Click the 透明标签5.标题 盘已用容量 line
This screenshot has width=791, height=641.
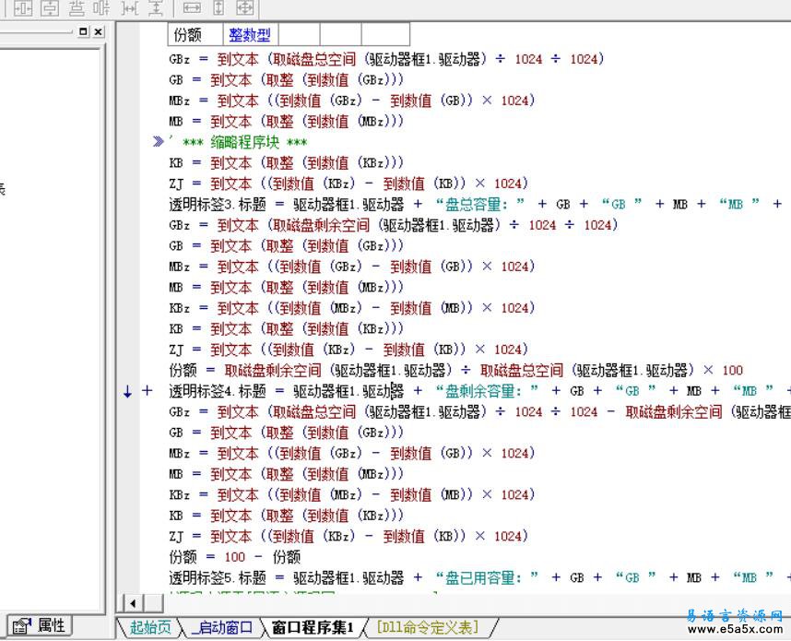pos(479,577)
